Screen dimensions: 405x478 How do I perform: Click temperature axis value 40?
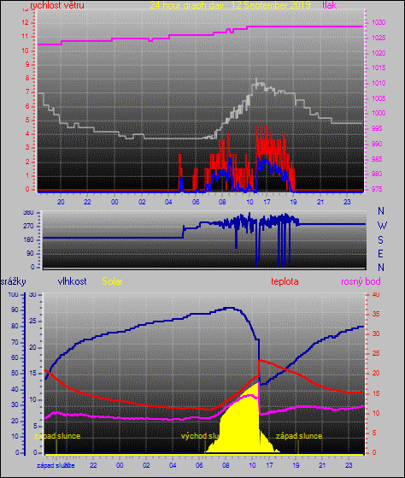point(376,295)
